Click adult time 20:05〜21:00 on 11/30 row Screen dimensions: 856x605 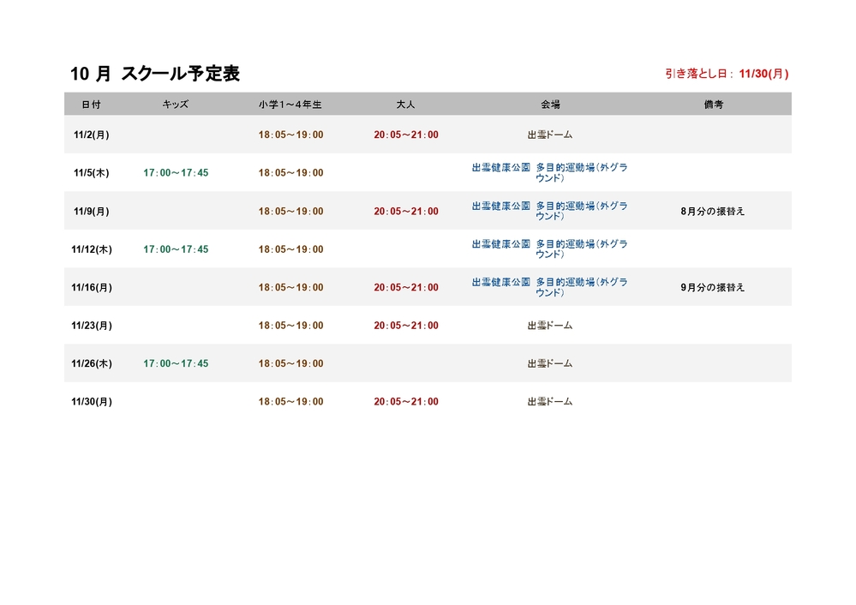tap(406, 402)
